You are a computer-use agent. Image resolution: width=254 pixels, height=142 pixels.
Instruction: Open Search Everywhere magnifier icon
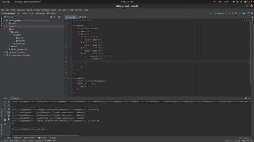(x=252, y=13)
